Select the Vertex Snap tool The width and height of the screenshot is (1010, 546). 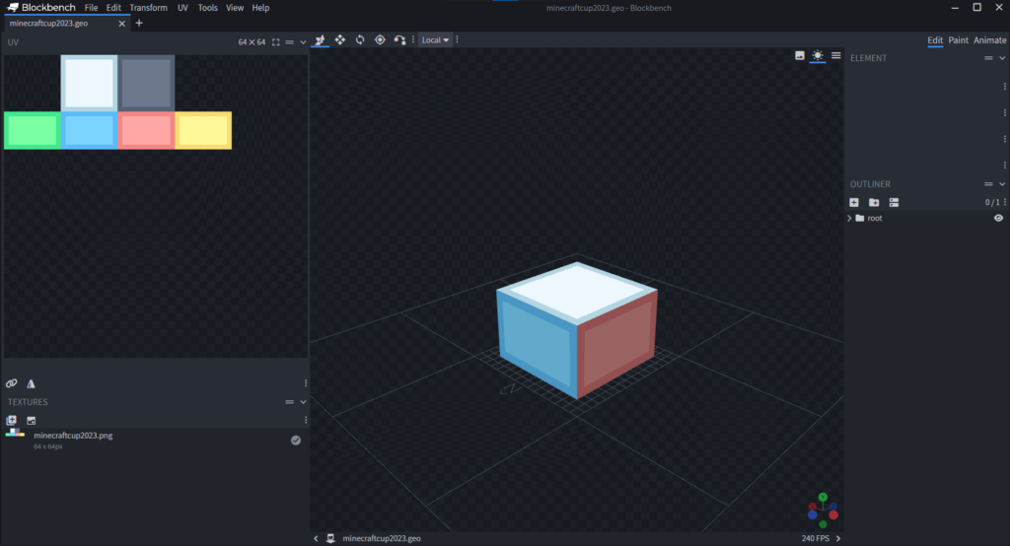(399, 39)
